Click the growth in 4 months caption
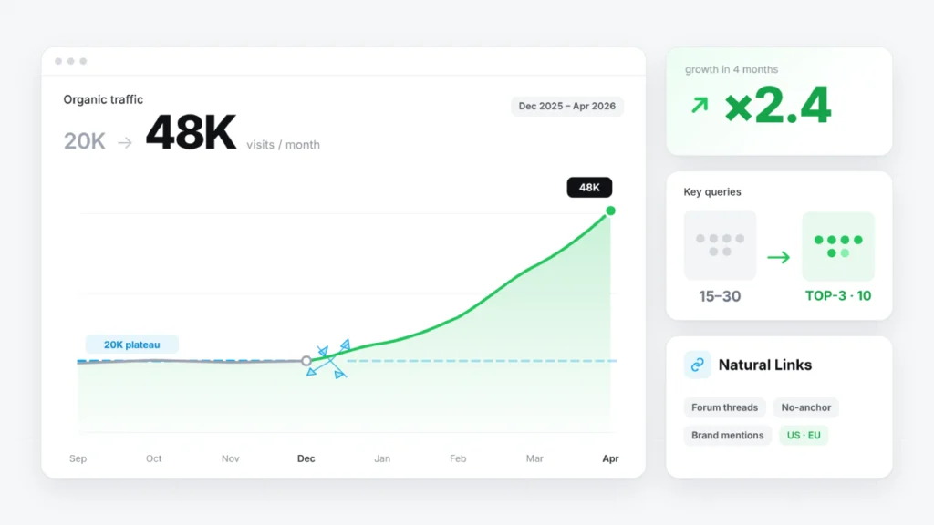Viewport: 934px width, 525px height. click(732, 69)
